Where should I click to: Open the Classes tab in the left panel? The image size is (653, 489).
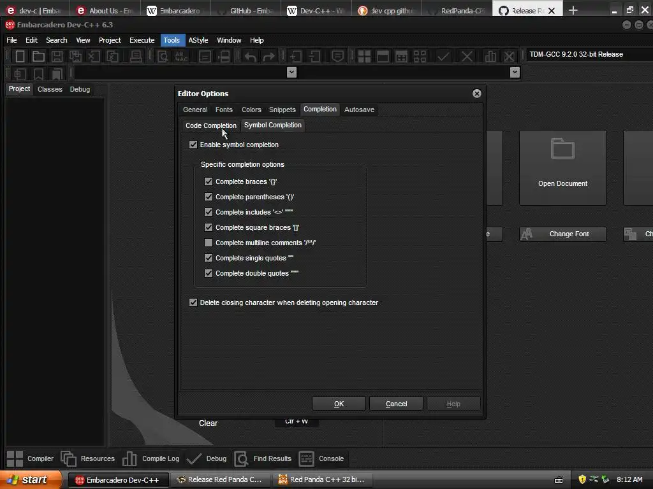click(x=50, y=89)
